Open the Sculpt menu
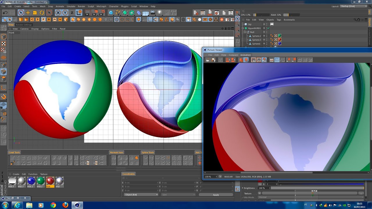 pos(91,6)
